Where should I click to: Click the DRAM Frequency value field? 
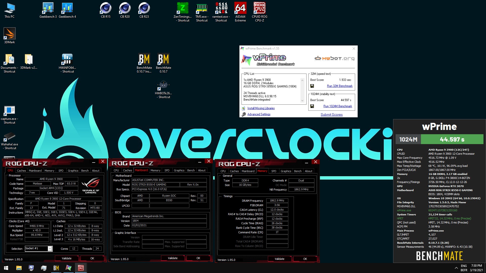coord(277,200)
